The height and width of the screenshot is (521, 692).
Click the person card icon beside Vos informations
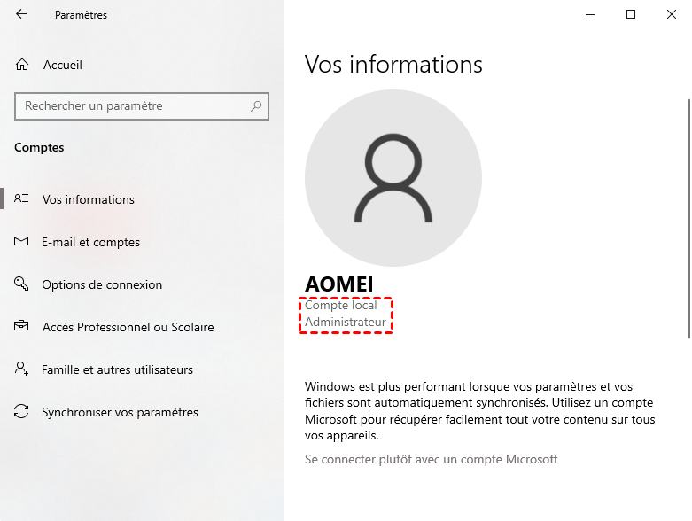[x=22, y=199]
